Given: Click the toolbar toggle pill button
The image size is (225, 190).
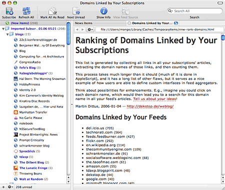Looking at the screenshot, I should pyautogui.click(x=220, y=3).
